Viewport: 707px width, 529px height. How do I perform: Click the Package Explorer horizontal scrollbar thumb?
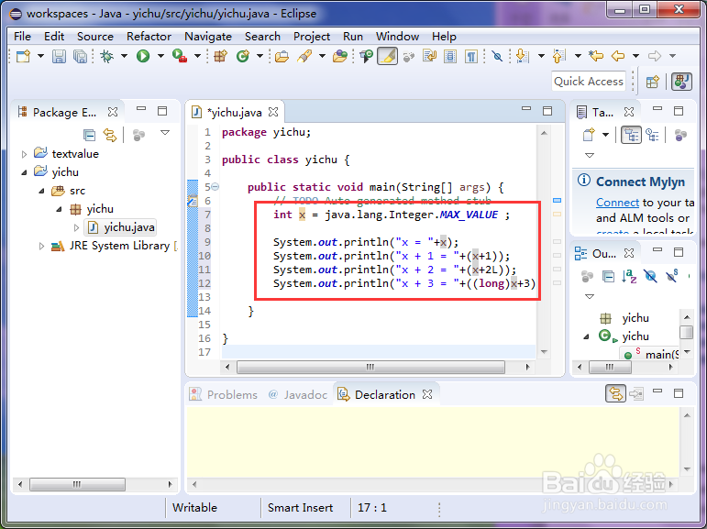pyautogui.click(x=77, y=485)
